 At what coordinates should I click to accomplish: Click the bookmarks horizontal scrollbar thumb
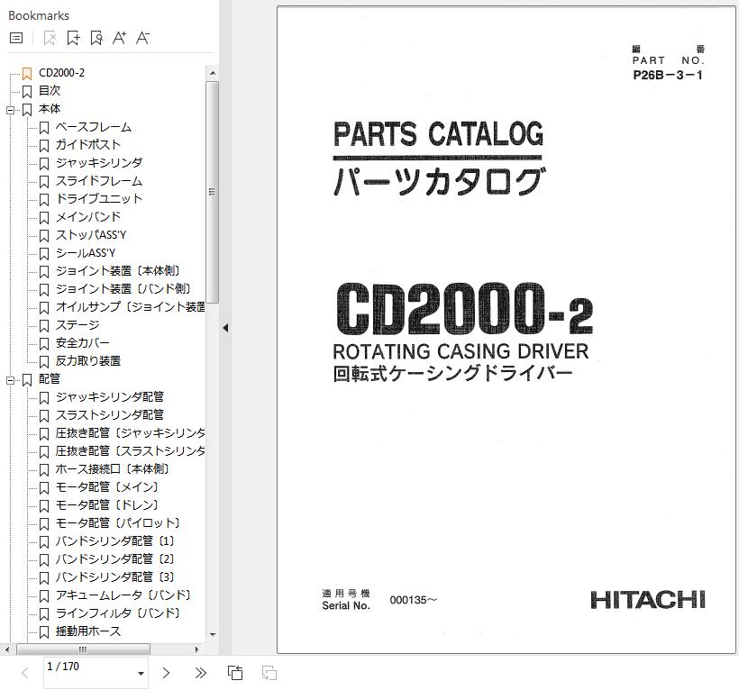click(x=84, y=649)
